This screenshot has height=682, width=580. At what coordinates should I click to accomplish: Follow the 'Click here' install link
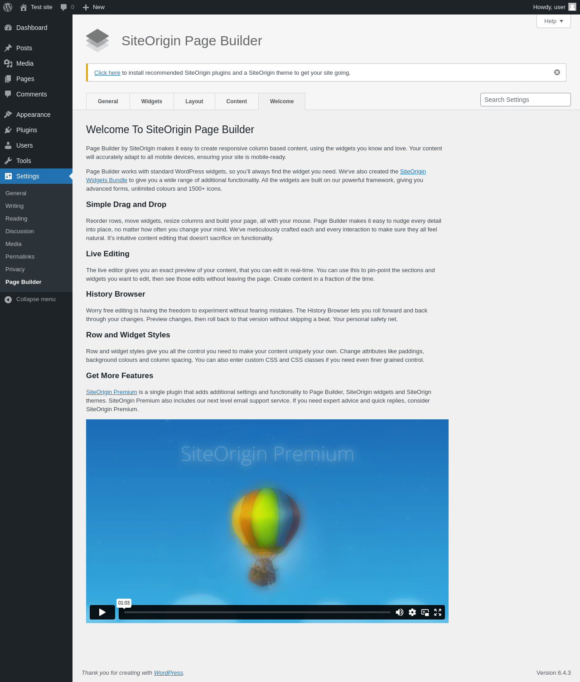[107, 73]
